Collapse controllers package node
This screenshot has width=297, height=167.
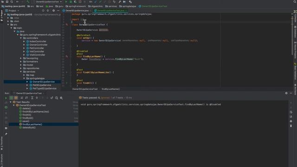(21, 38)
